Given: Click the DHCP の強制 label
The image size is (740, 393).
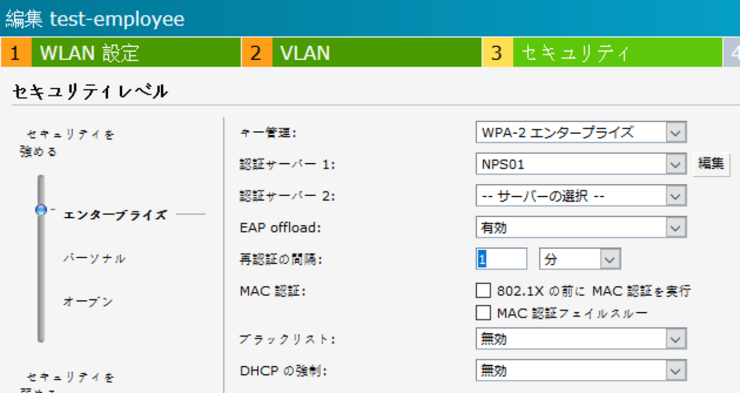Looking at the screenshot, I should (x=283, y=371).
